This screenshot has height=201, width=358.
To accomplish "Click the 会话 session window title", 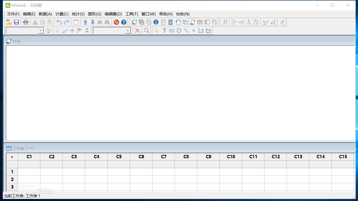I will [16, 41].
